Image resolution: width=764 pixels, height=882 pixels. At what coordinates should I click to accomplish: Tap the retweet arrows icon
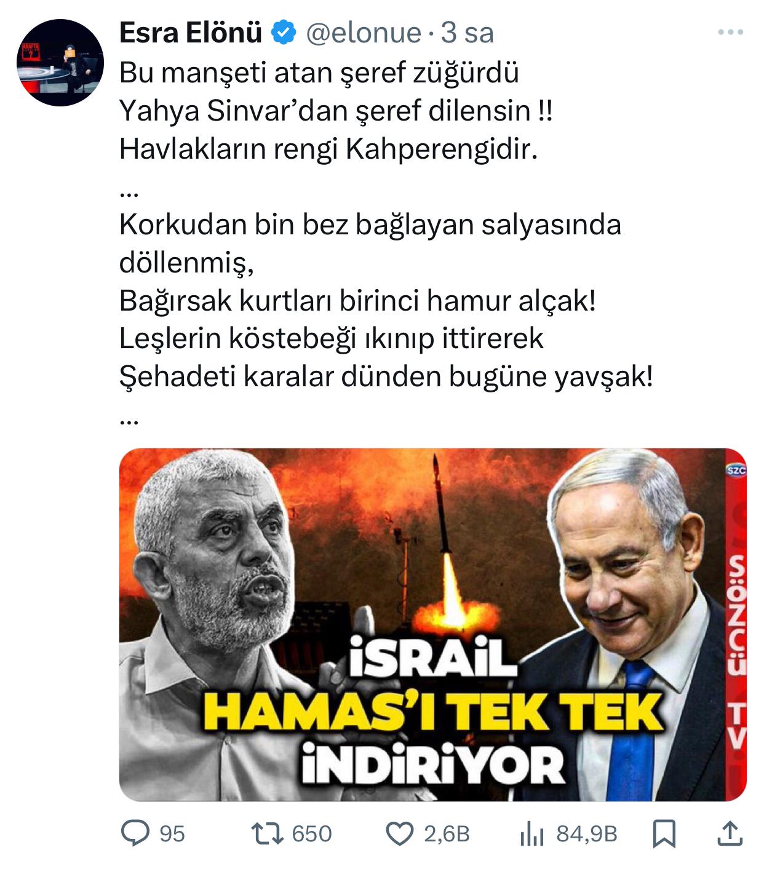pyautogui.click(x=268, y=834)
